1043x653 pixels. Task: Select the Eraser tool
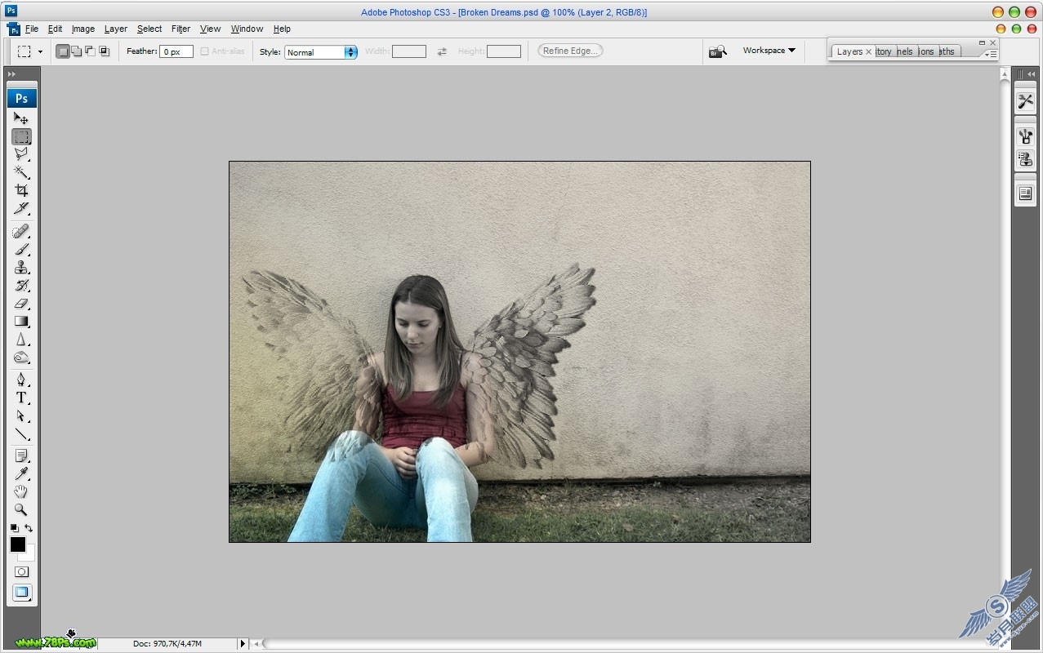pyautogui.click(x=21, y=303)
